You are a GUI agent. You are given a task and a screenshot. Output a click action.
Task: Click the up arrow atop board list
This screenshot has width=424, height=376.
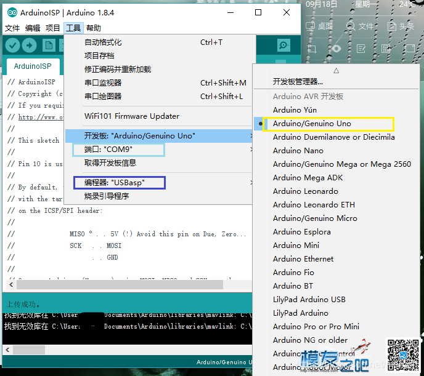pos(336,71)
